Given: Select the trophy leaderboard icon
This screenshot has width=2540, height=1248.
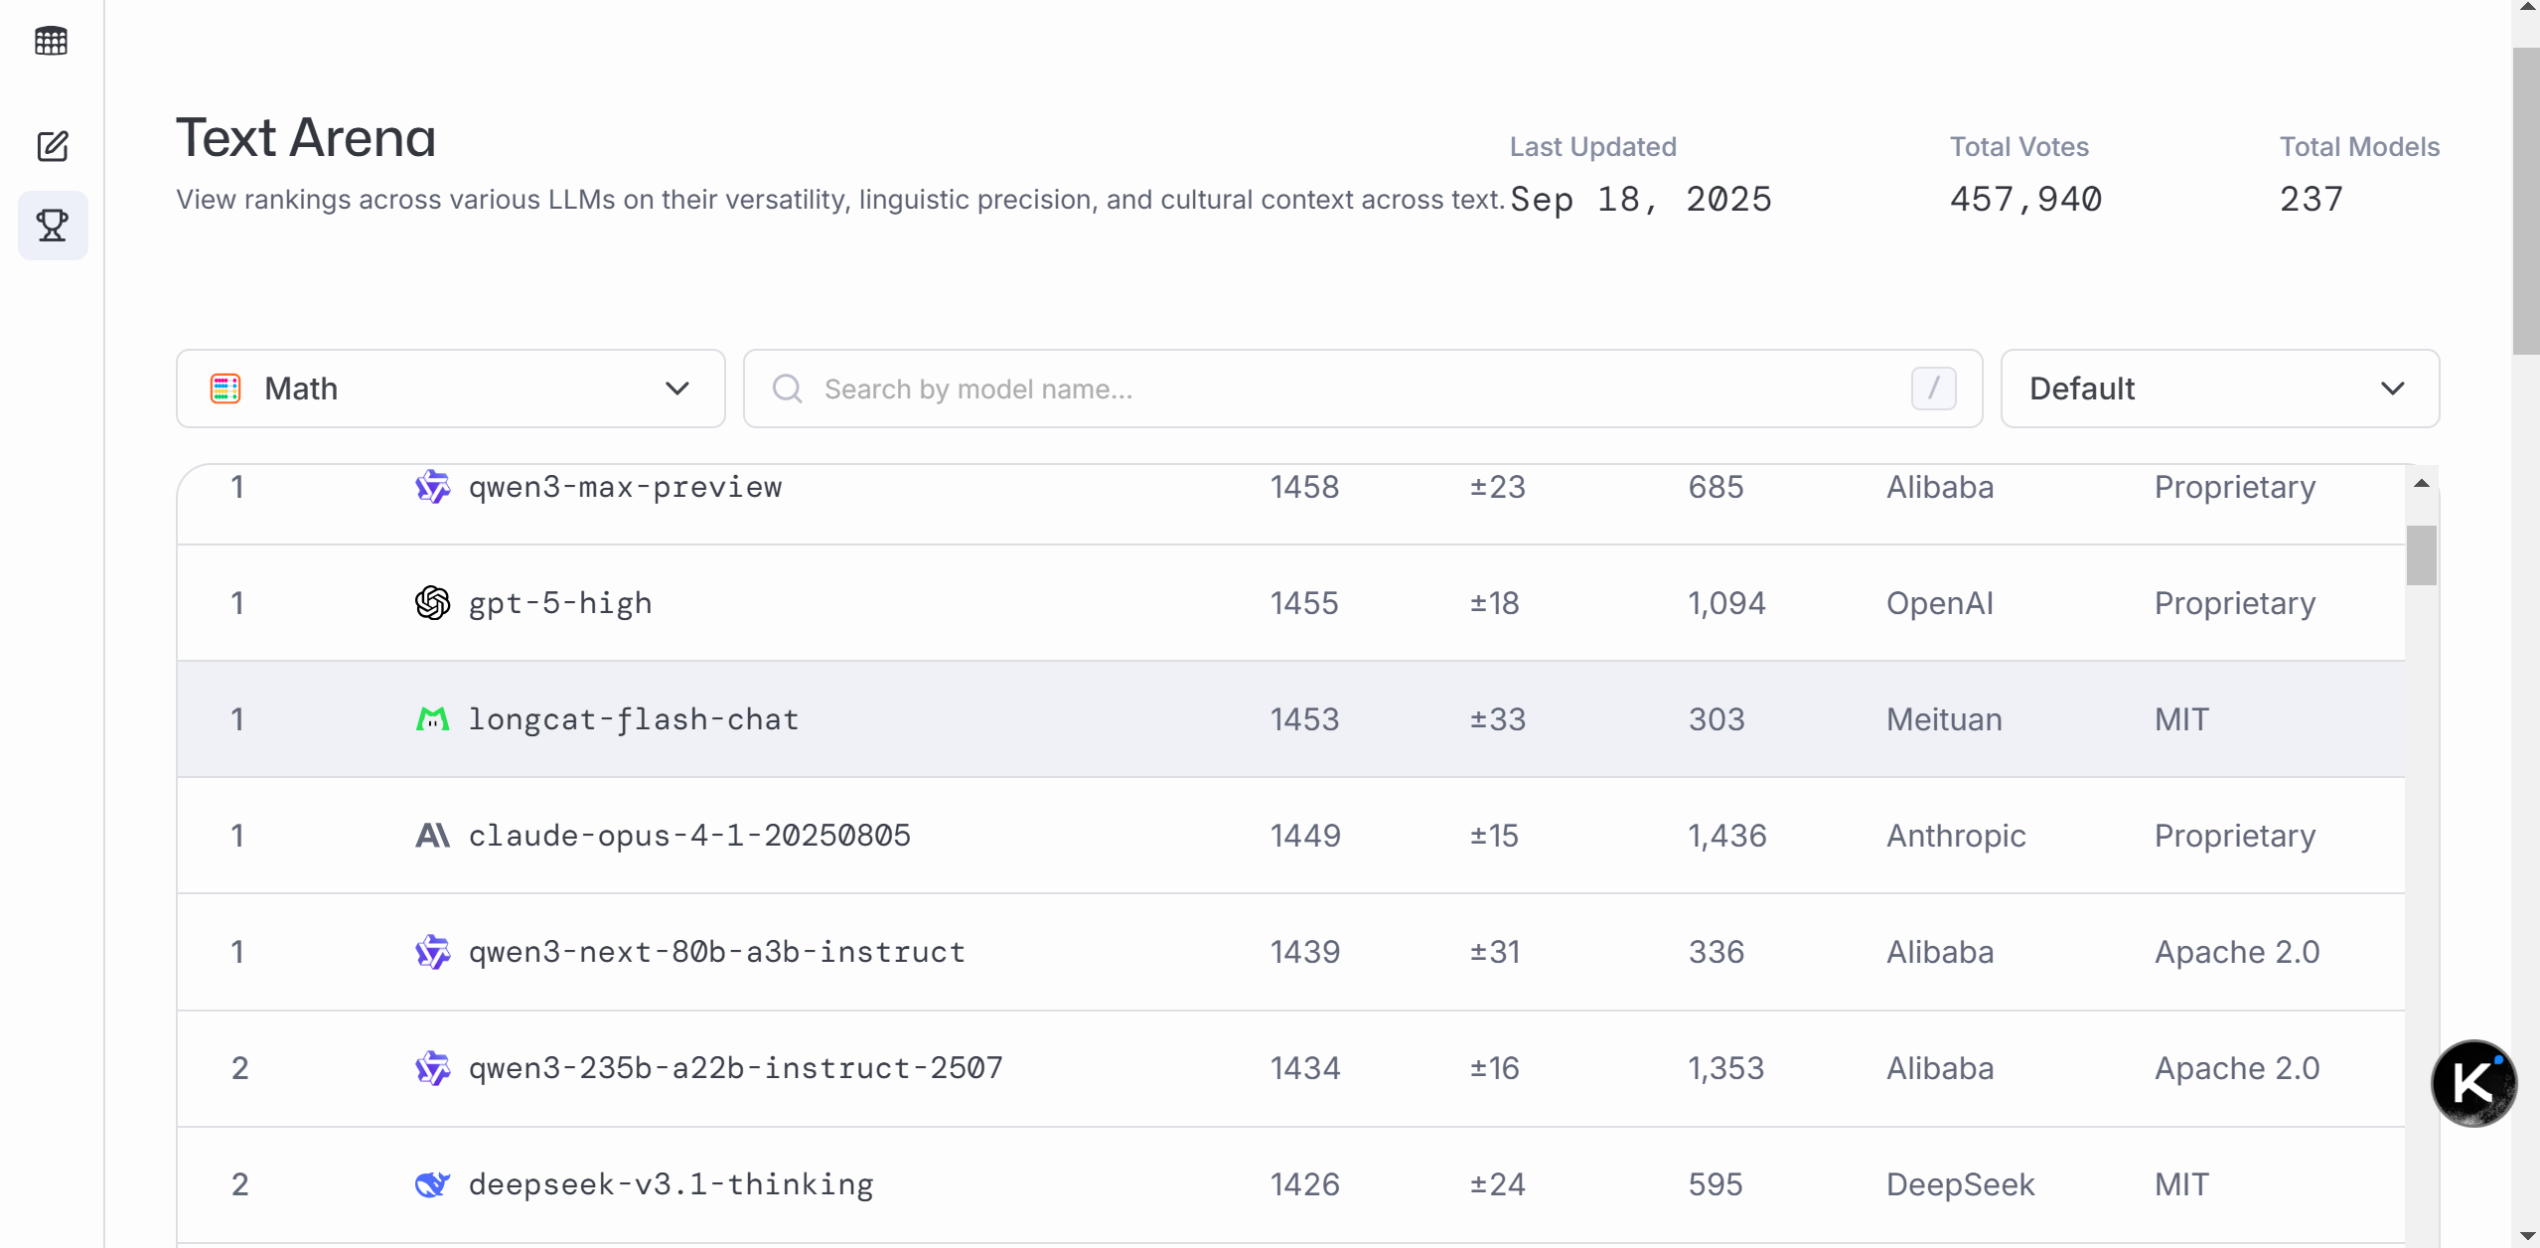Looking at the screenshot, I should click(52, 226).
